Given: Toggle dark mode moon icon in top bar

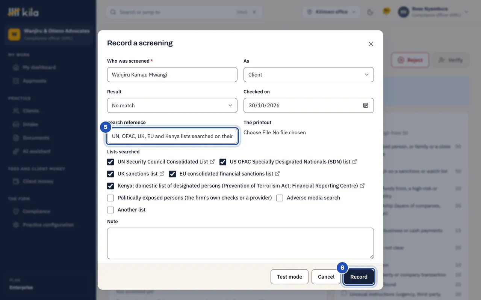Looking at the screenshot, I should (x=370, y=12).
